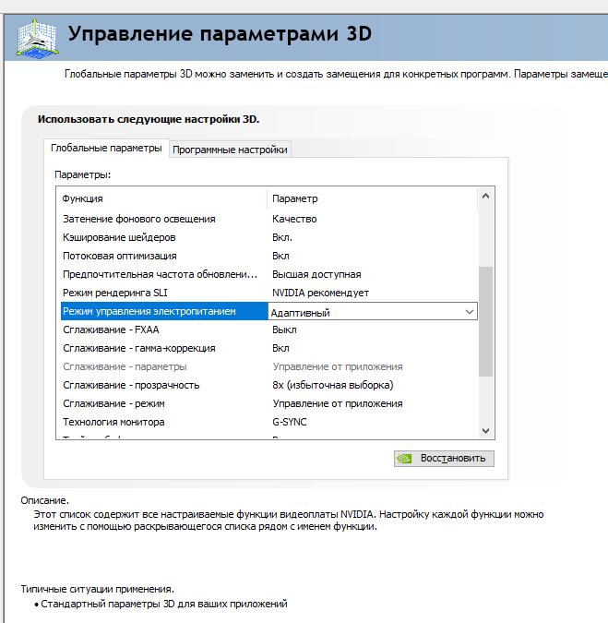Select the Технология монитора row
The width and height of the screenshot is (608, 623).
(268, 422)
